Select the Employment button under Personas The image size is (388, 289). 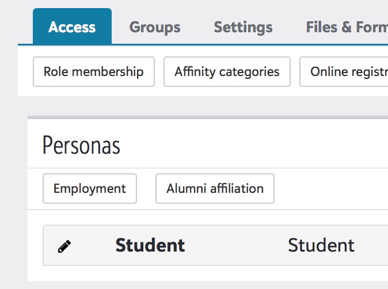90,189
